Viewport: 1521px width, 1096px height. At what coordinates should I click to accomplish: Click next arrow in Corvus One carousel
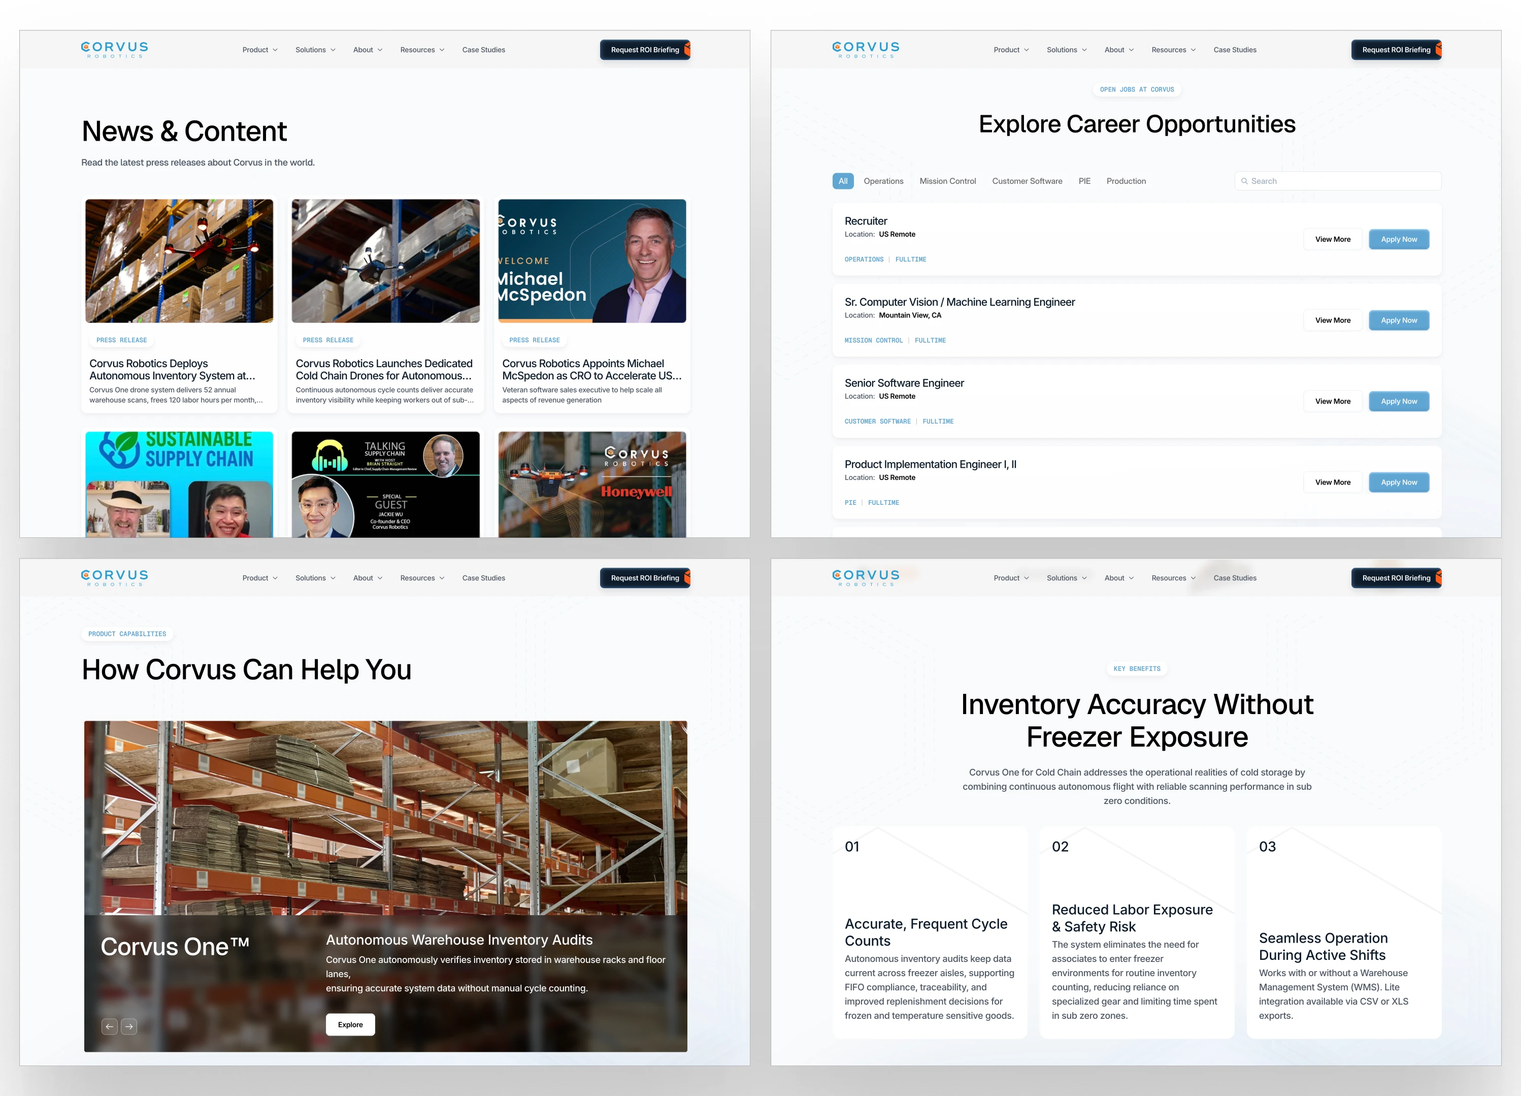[x=129, y=1026]
